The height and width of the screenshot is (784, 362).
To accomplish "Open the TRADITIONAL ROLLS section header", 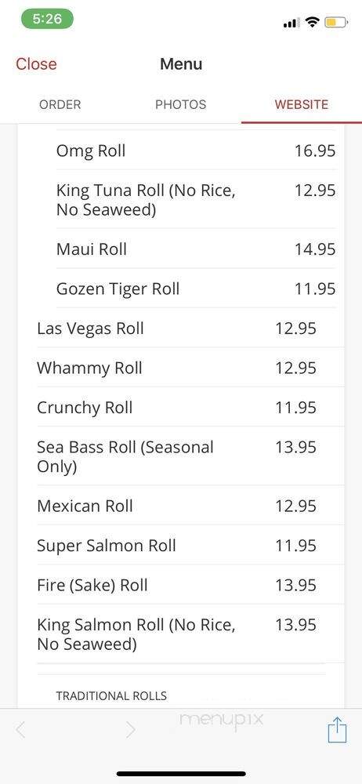I will (111, 695).
